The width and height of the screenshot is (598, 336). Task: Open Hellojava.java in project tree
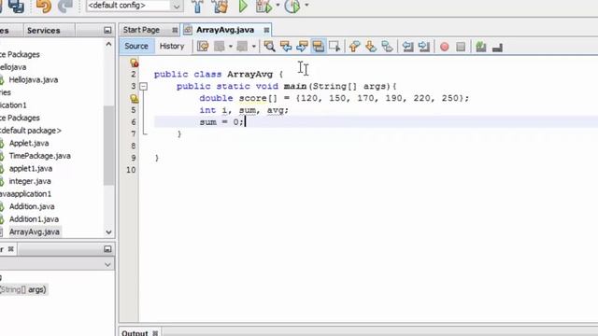pos(34,79)
